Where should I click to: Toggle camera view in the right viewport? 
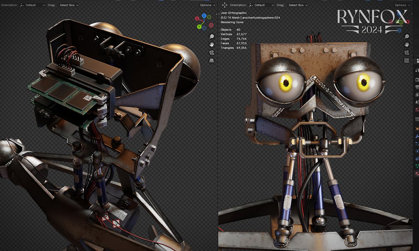[x=407, y=53]
